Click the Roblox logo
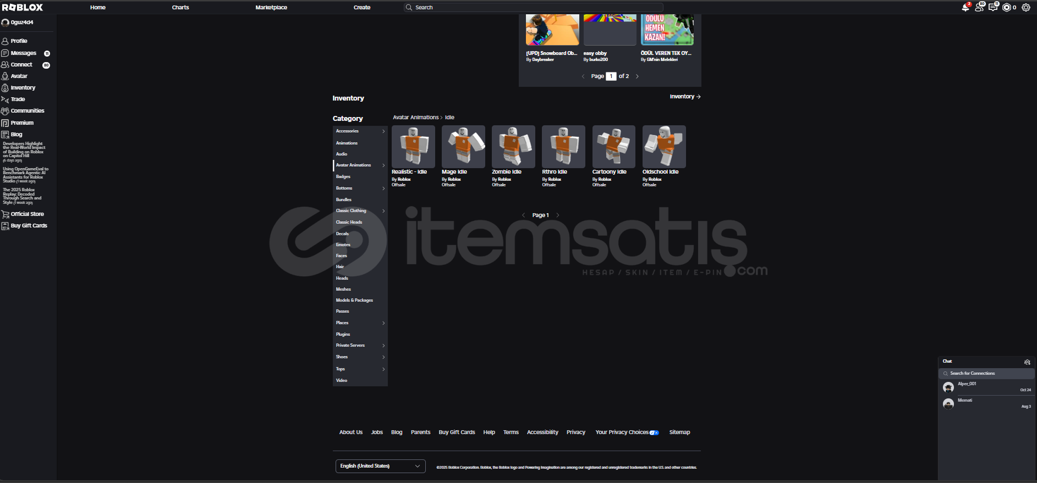This screenshot has height=483, width=1037. [23, 7]
